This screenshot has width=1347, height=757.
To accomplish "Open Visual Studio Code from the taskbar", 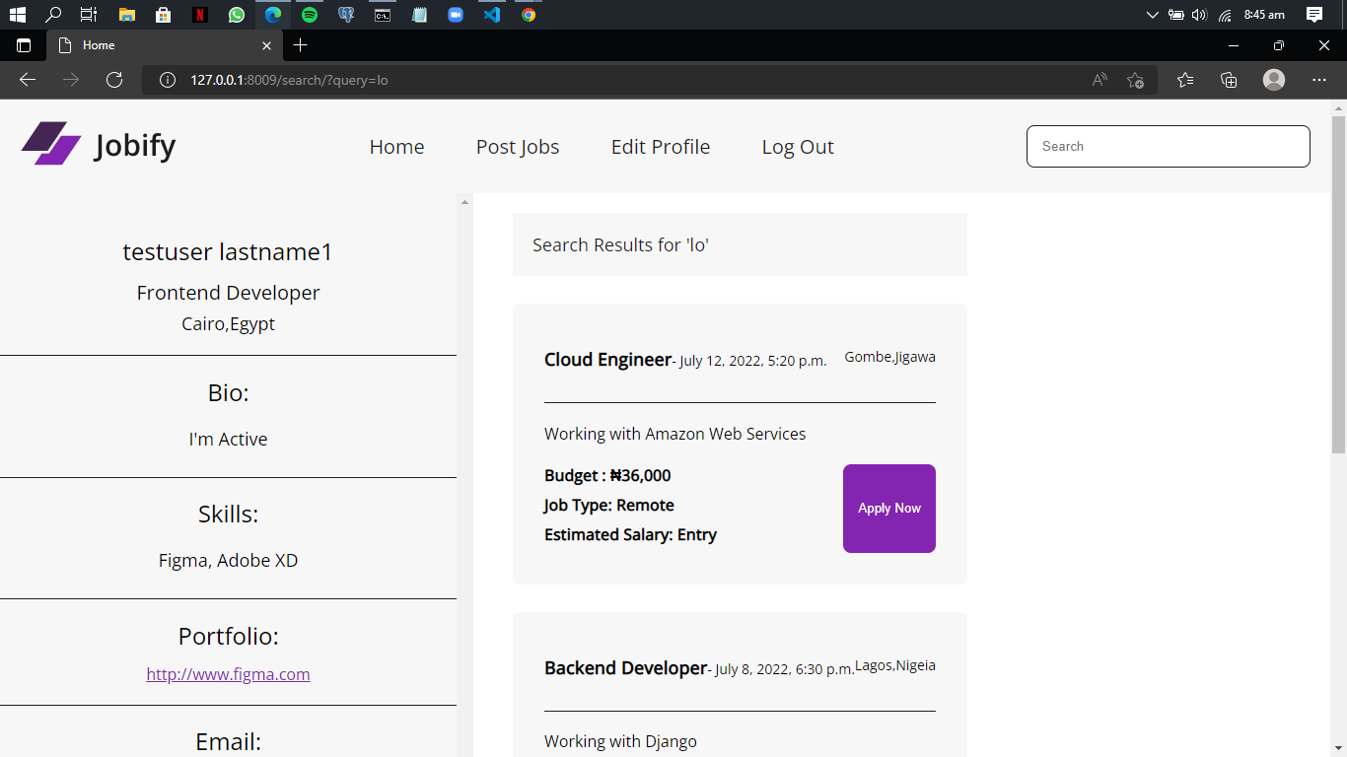I will (x=491, y=15).
